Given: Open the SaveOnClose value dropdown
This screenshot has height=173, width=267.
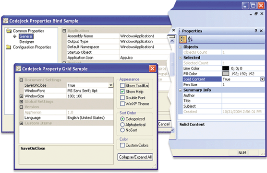Looking at the screenshot, I should (x=111, y=85).
